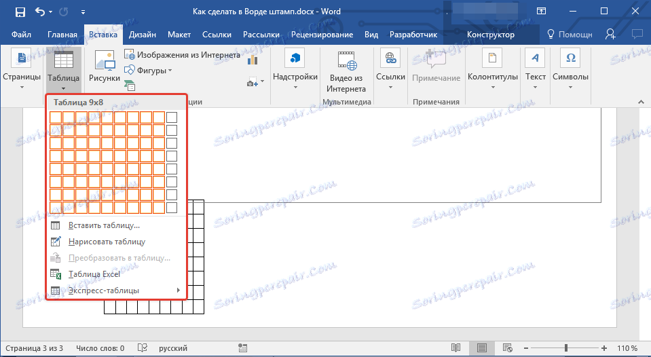Open the Undo history dropdown arrow

click(51, 12)
